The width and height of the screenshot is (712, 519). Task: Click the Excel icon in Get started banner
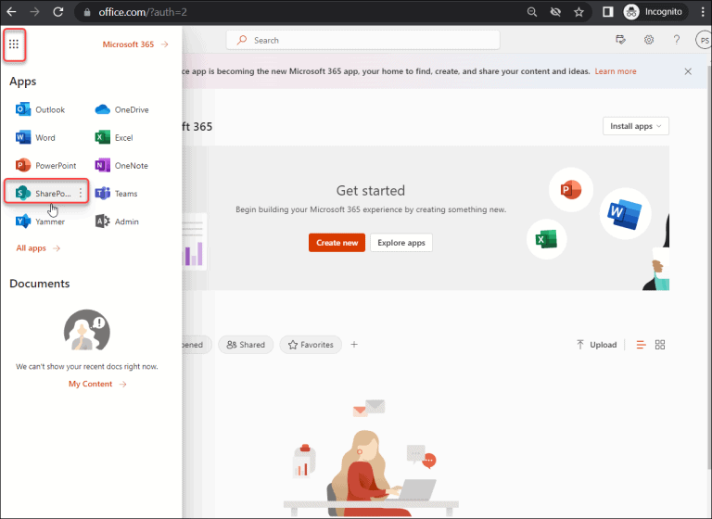(x=546, y=239)
